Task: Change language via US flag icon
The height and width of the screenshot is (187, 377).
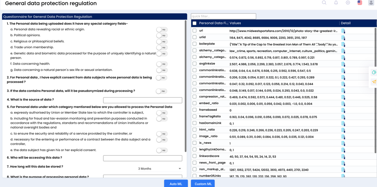Action: [x=360, y=3]
